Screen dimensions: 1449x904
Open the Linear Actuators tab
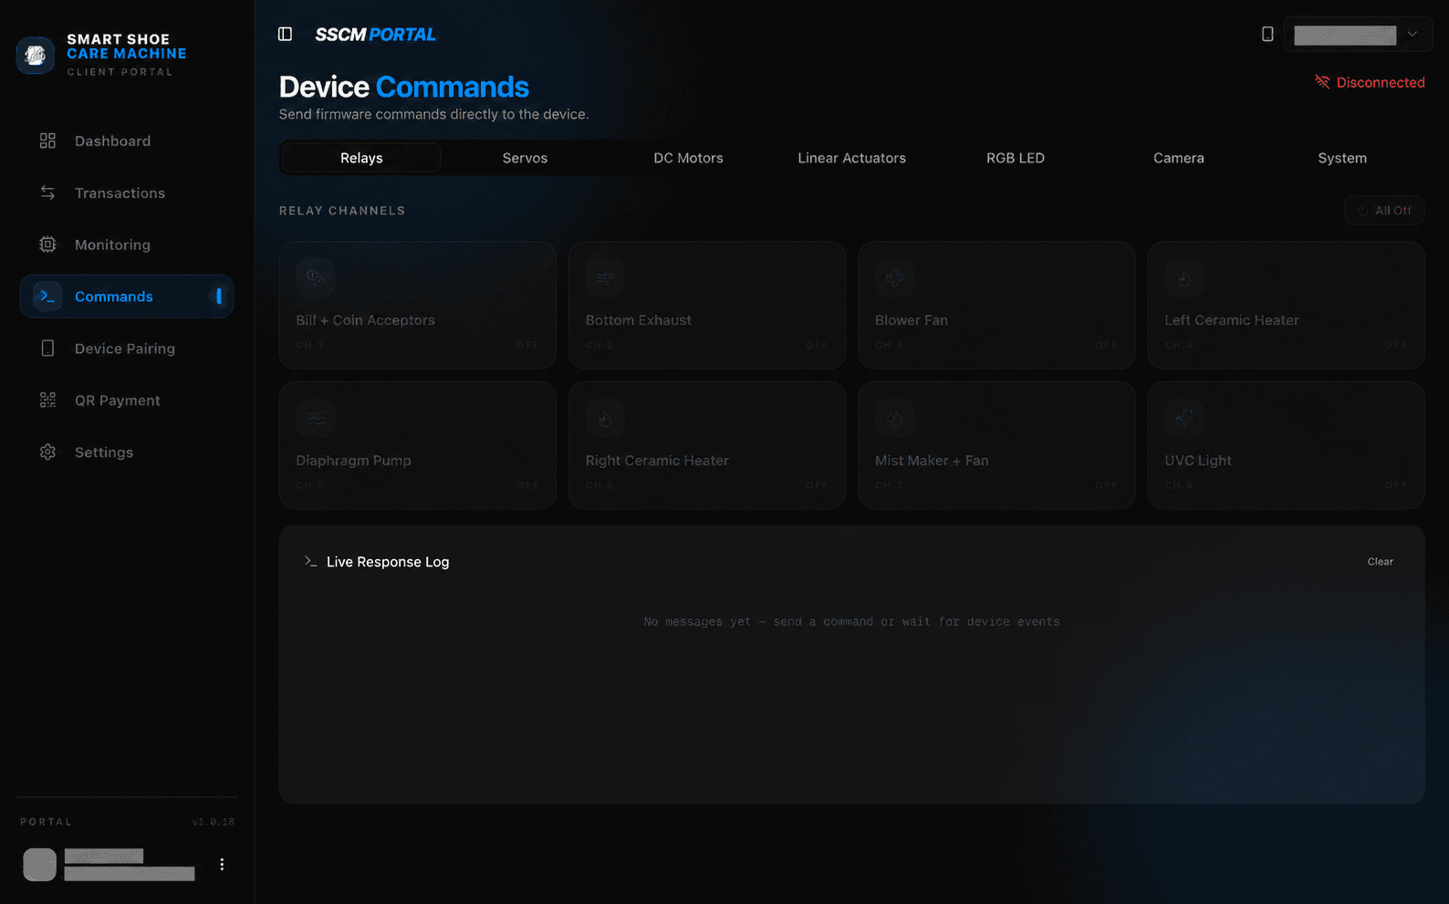pyautogui.click(x=852, y=158)
